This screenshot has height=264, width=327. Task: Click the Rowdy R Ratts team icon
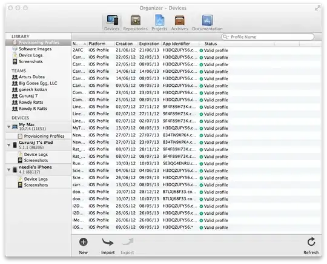[15, 109]
